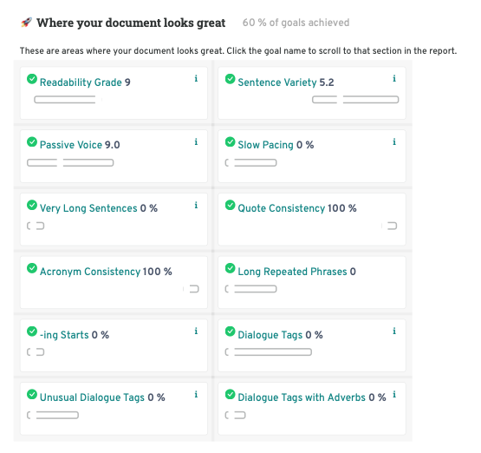This screenshot has width=481, height=453.
Task: Click the Dialogue Tags progress bar
Action: click(269, 352)
